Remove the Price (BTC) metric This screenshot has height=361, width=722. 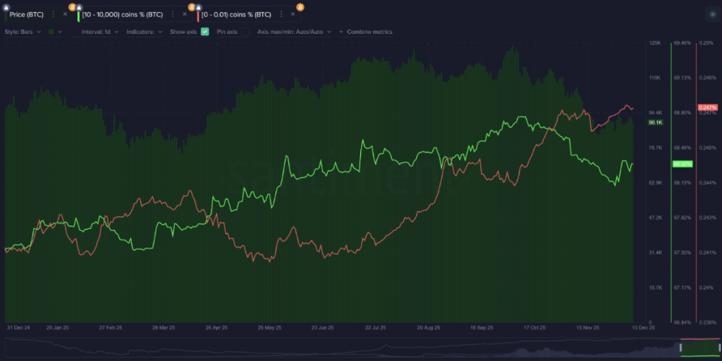coord(66,14)
